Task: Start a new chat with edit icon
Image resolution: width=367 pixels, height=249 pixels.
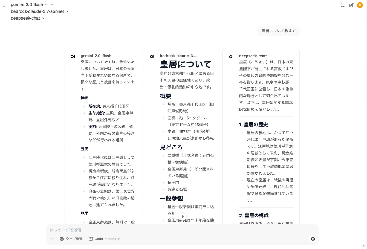Action: pyautogui.click(x=351, y=5)
